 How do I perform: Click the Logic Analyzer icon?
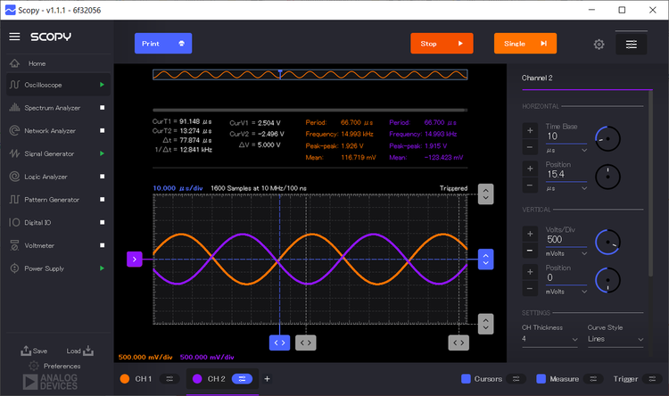14,177
